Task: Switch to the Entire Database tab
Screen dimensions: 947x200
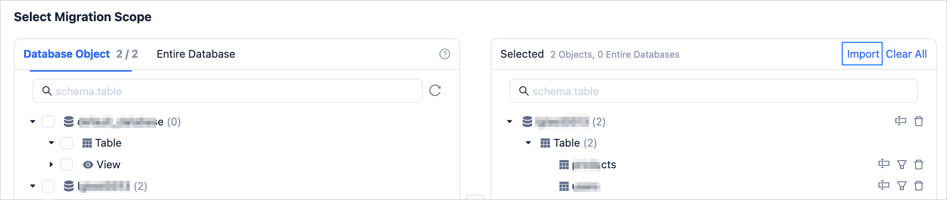Action: (x=196, y=54)
